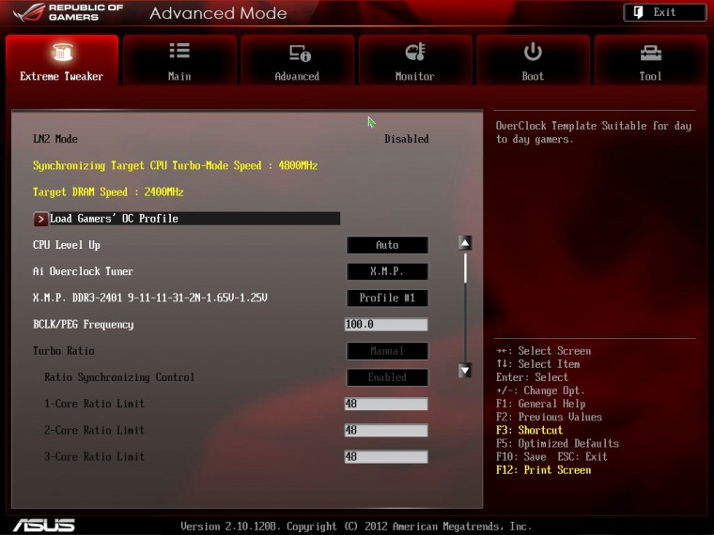Click the F2: Previous Values text
Viewport: 714px width, 535px height.
549,417
